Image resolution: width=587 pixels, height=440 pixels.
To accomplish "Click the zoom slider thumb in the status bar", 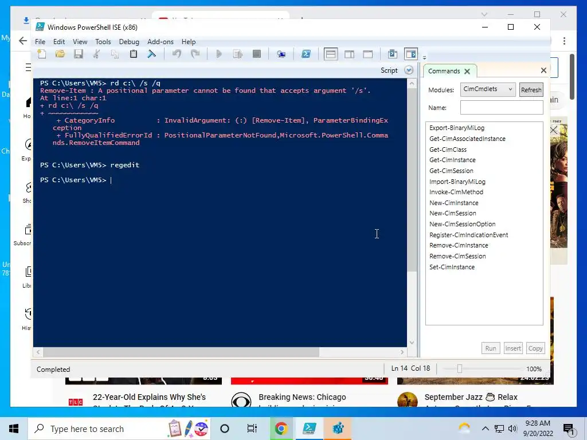I will (459, 370).
